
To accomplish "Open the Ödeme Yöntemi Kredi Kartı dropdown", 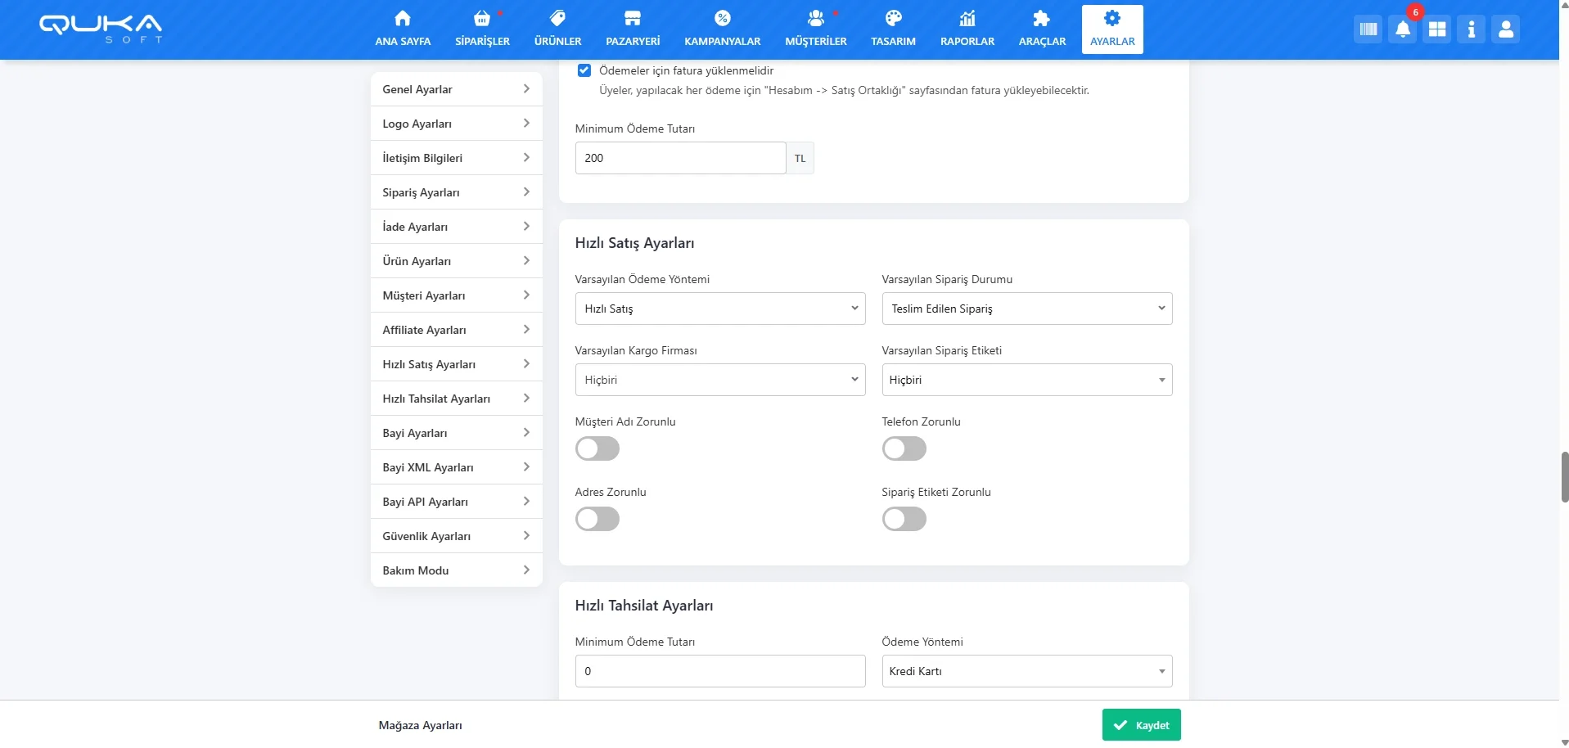I will coord(1026,671).
